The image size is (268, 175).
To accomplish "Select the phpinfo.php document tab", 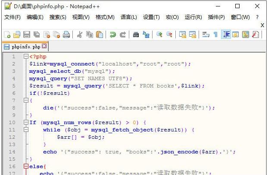I will pyautogui.click(x=24, y=46).
